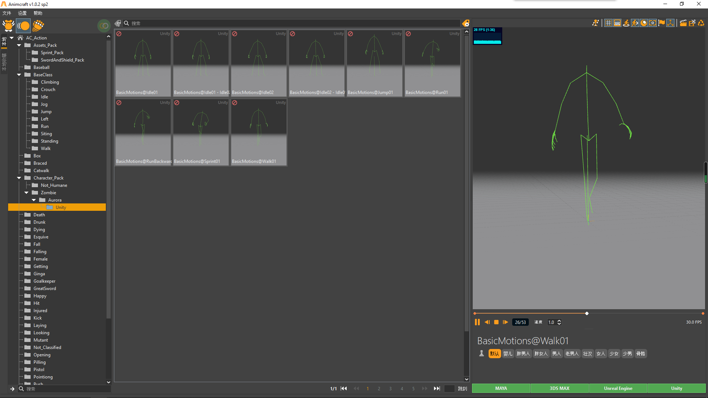Select the BasicMotions@Sprint01 thumbnail
Image resolution: width=708 pixels, height=398 pixels.
[201, 133]
